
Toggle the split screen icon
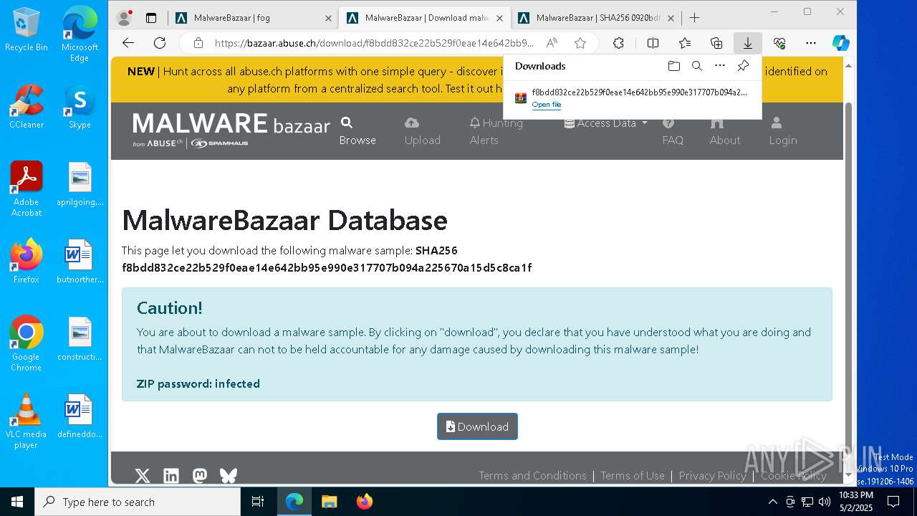(653, 43)
